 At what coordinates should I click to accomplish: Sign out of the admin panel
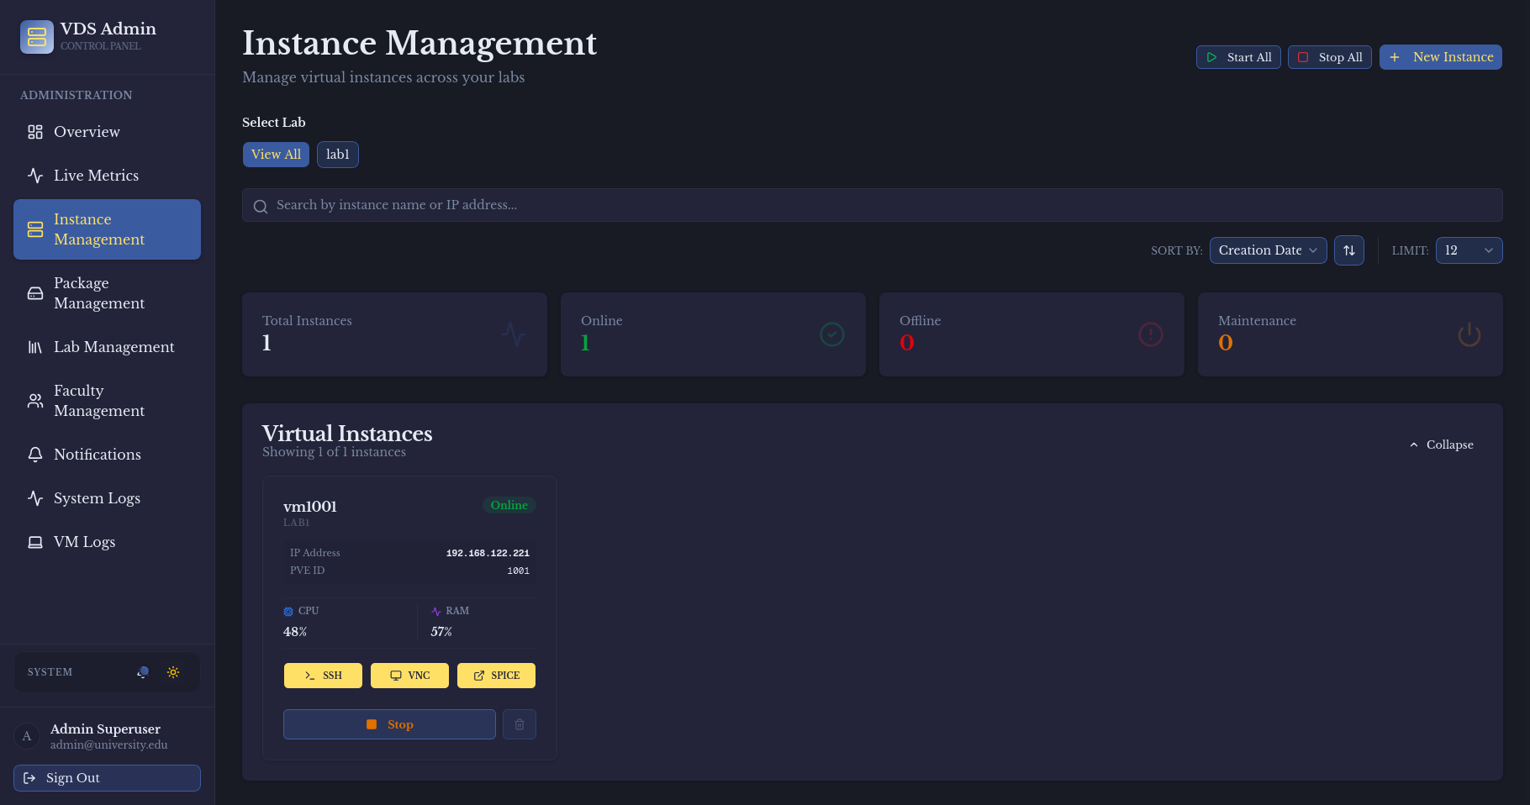pos(108,778)
